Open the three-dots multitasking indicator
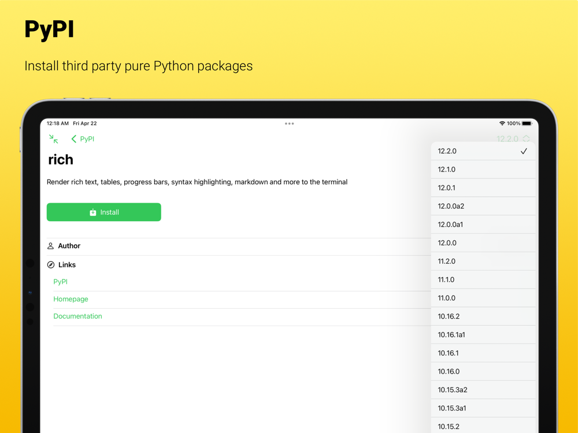The height and width of the screenshot is (433, 578). tap(290, 124)
